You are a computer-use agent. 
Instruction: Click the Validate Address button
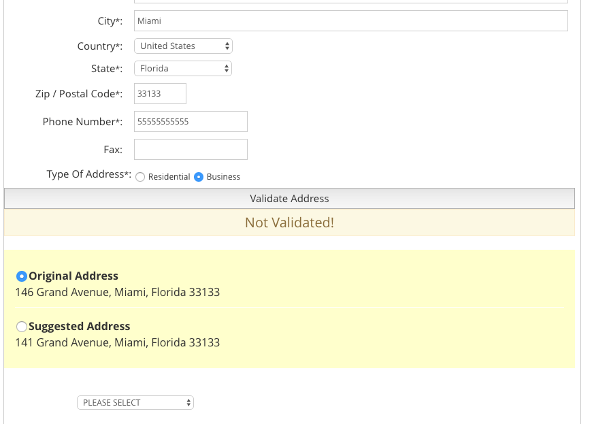289,199
